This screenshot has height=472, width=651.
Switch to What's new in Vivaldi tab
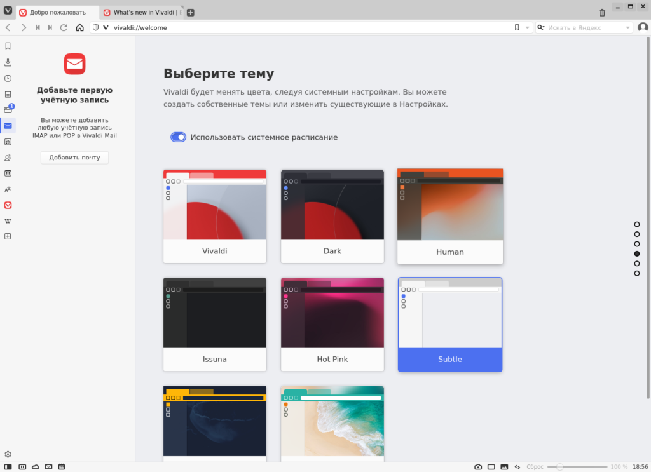point(142,13)
